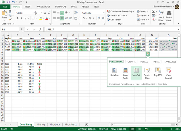Decrease font size with smaller A icon

[49, 13]
